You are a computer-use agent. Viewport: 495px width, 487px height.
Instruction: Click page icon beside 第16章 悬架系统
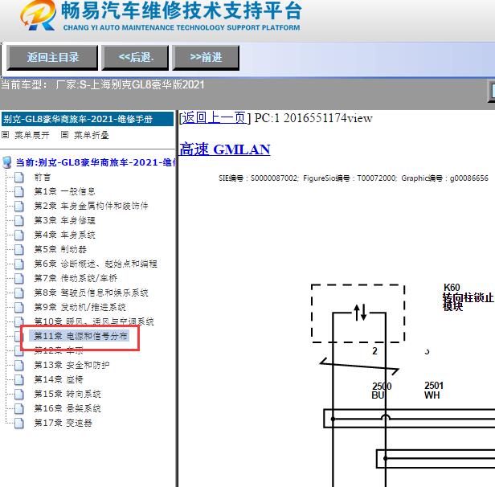[19, 409]
